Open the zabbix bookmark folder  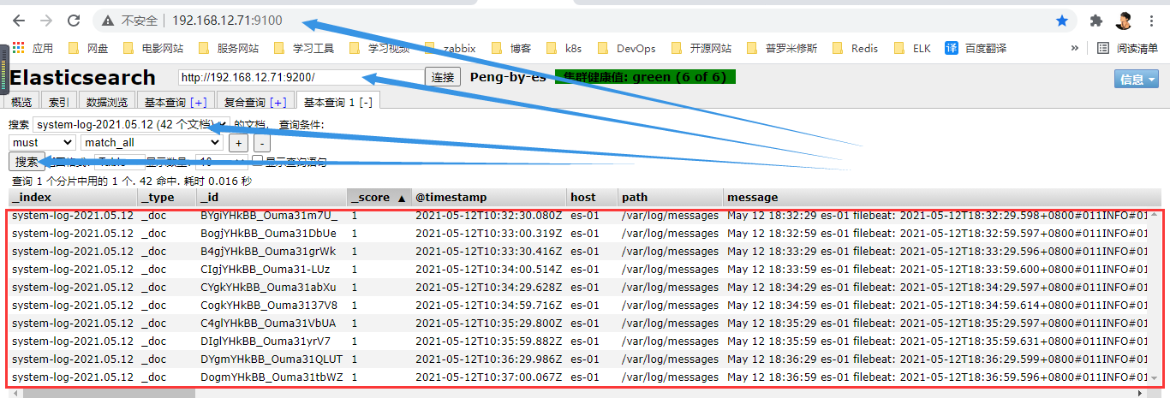451,48
